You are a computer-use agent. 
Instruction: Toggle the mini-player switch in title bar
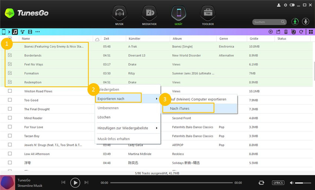point(292,5)
